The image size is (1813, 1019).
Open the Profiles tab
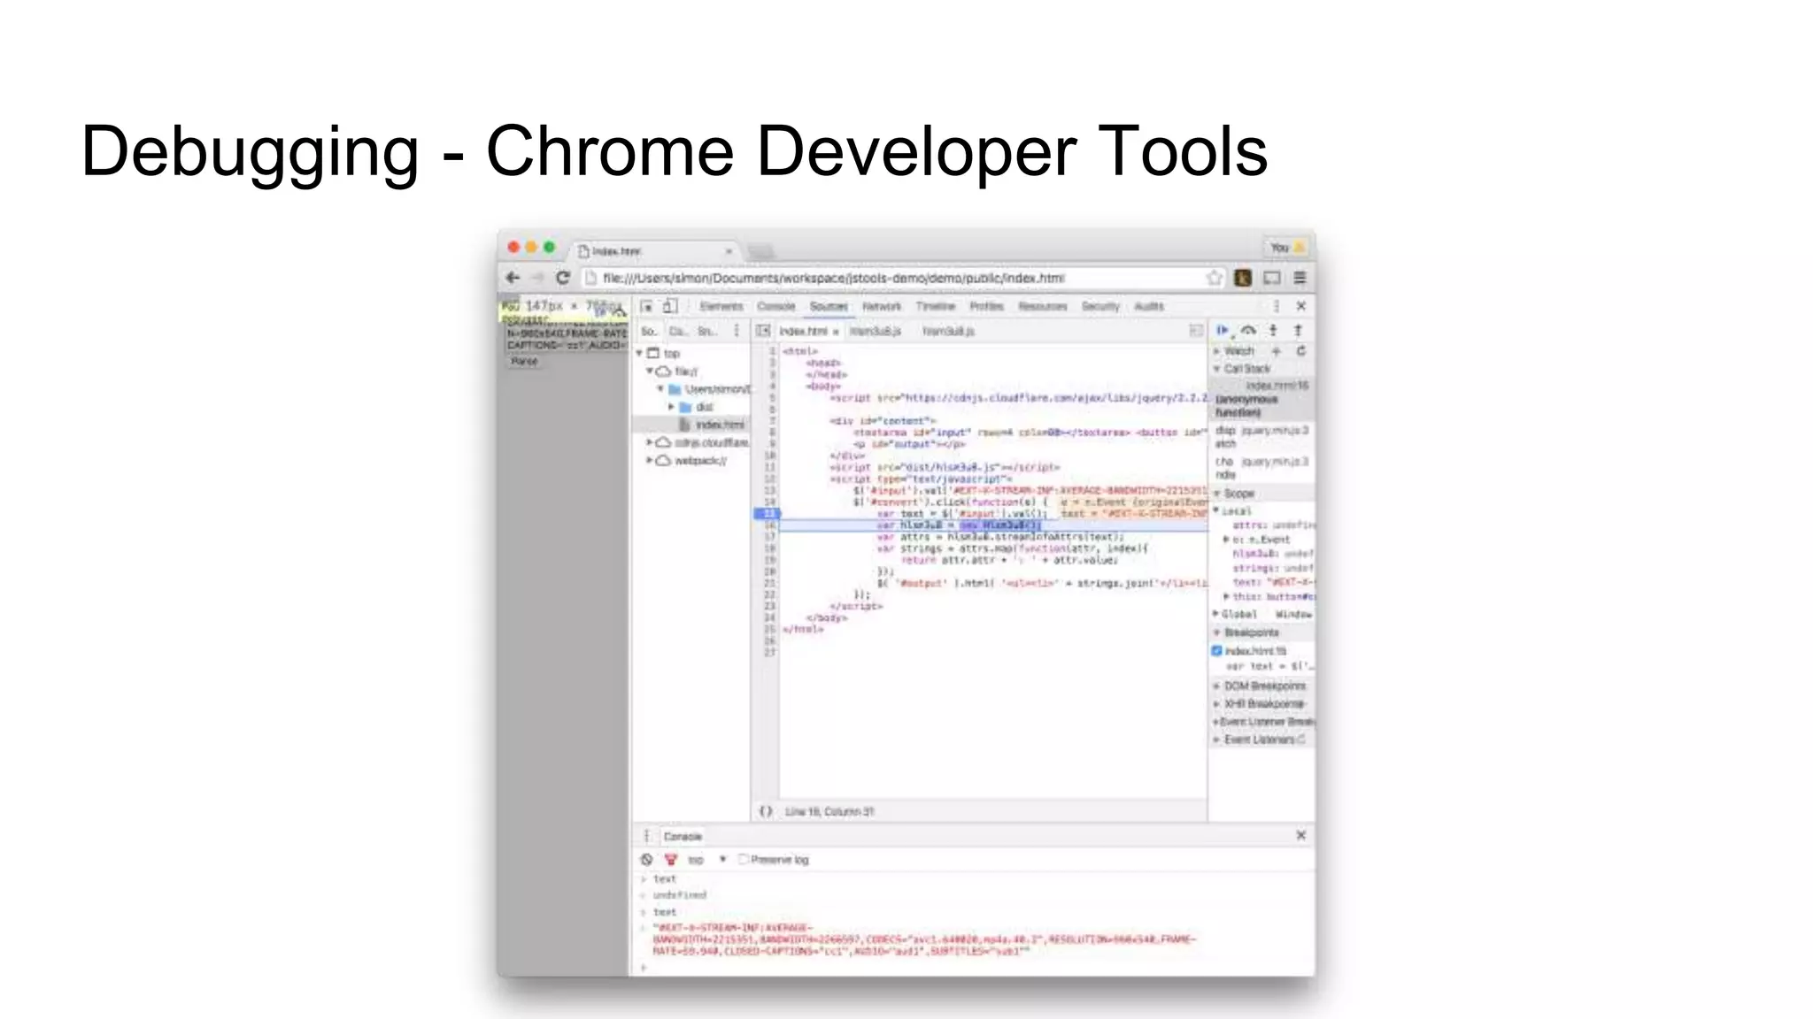[x=986, y=306]
